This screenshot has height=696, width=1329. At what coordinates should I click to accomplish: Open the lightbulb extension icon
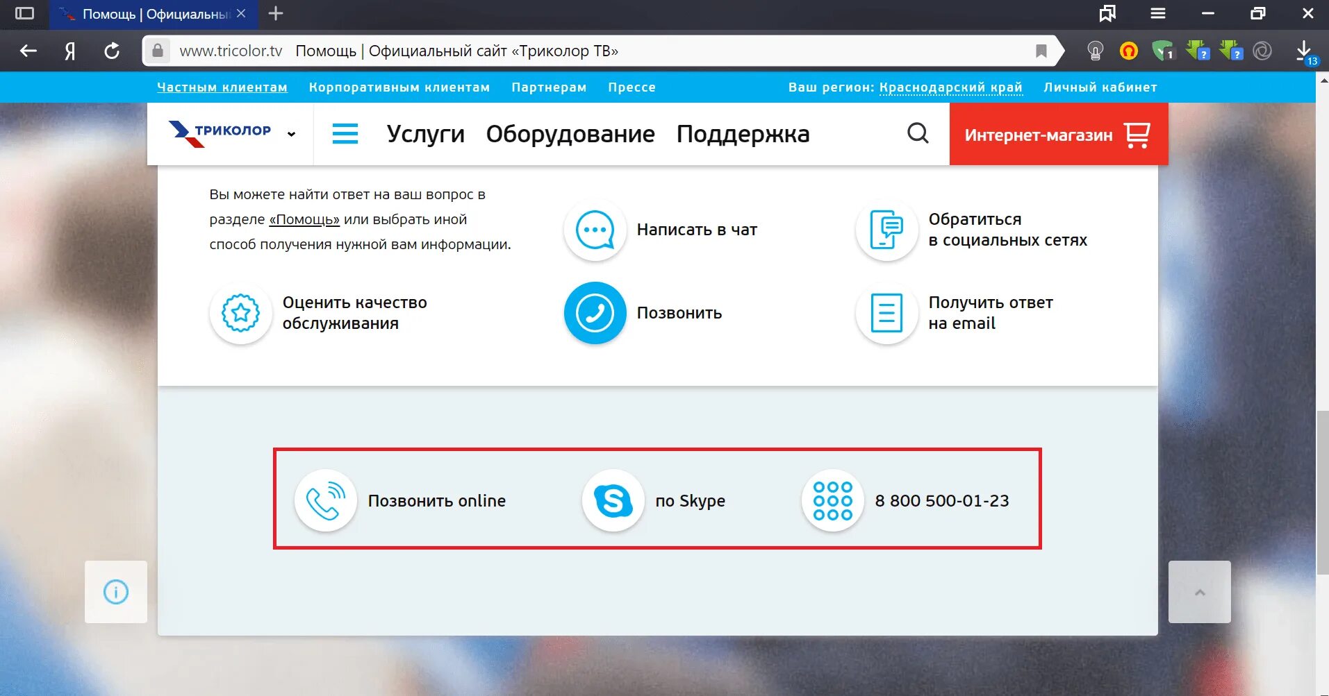point(1095,51)
